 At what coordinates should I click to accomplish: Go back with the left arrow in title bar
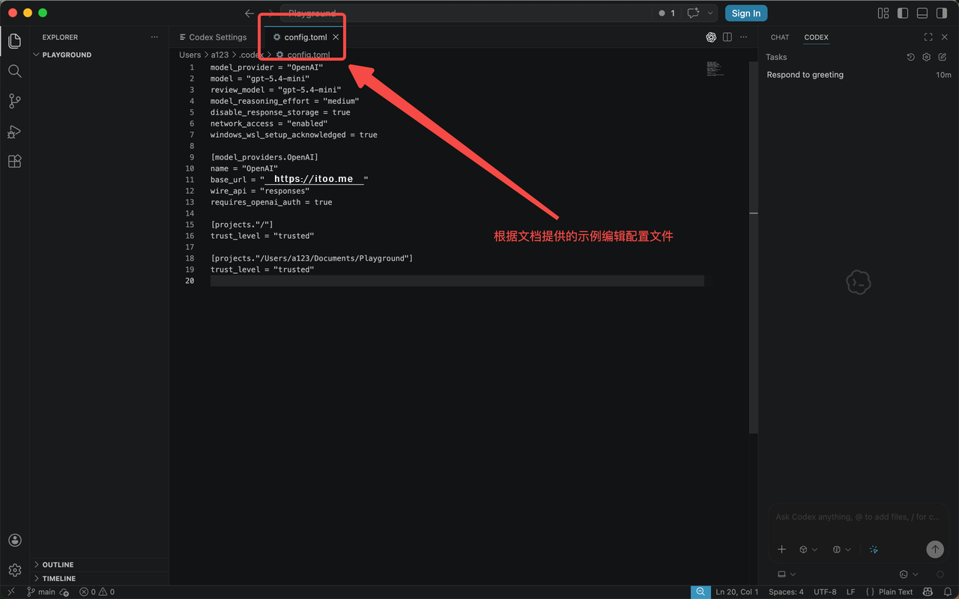pyautogui.click(x=249, y=13)
